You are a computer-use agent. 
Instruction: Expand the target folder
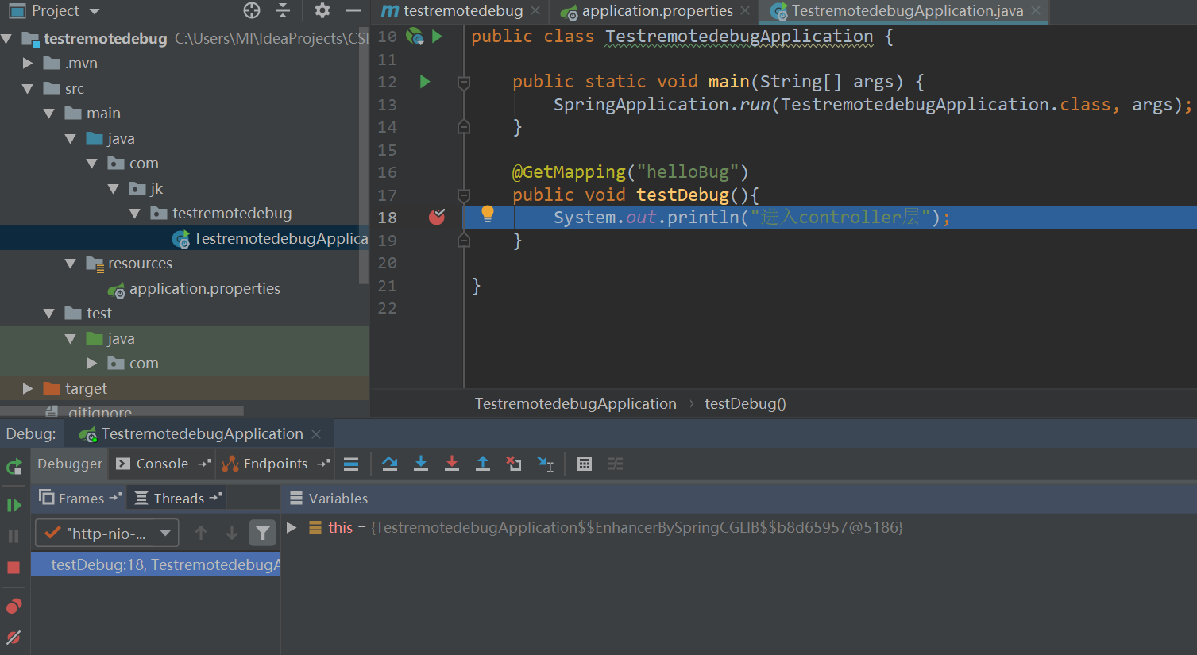28,388
